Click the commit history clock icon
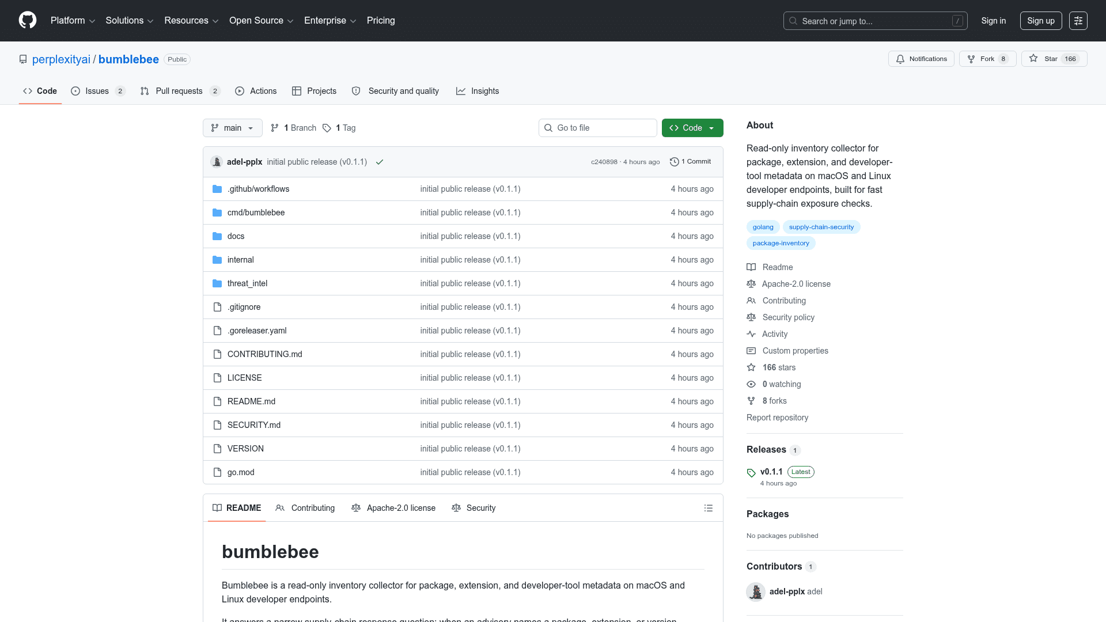 [674, 162]
